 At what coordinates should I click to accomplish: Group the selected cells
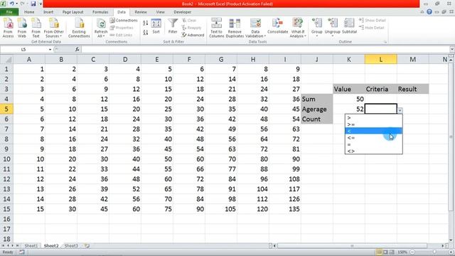coord(316,27)
